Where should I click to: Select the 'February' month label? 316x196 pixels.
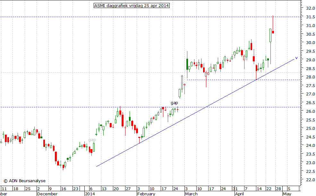[x=146, y=194]
